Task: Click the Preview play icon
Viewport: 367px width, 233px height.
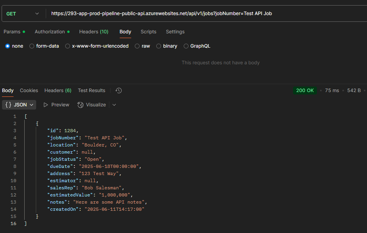Action: (46, 105)
